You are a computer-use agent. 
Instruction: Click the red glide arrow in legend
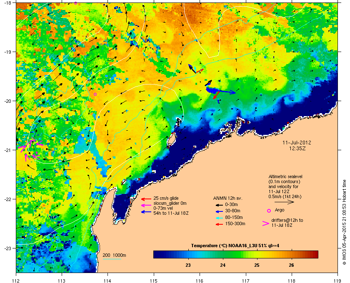pos(146,199)
